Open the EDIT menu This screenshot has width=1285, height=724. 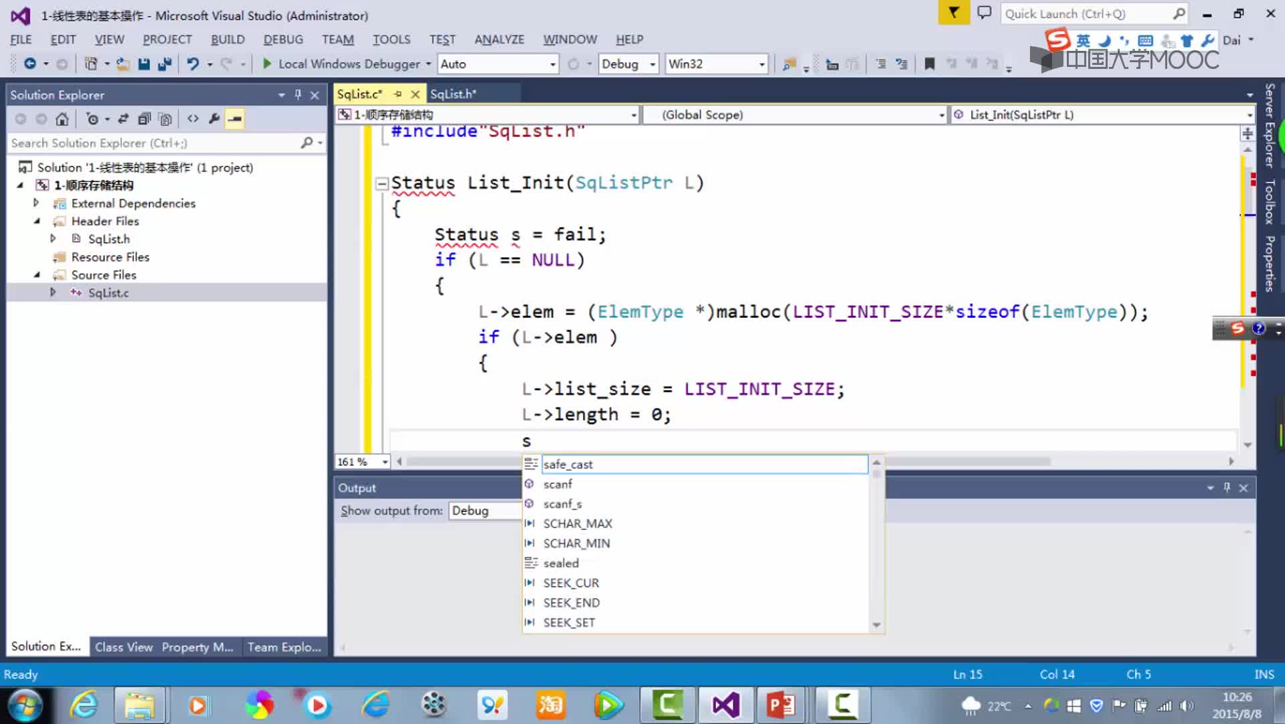pyautogui.click(x=63, y=39)
